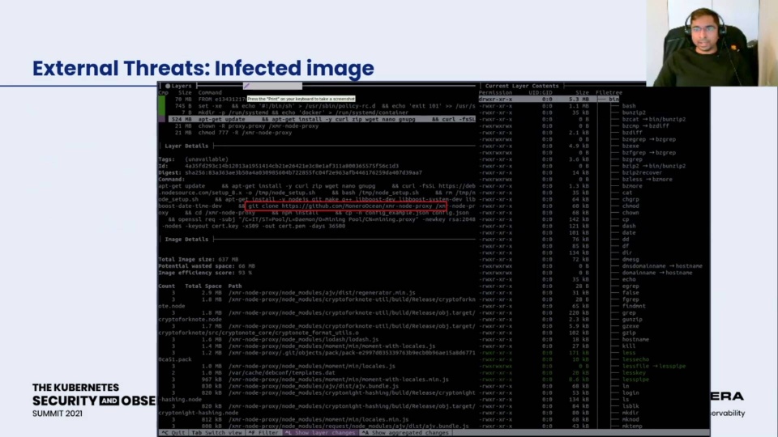
Task: Click the 'Summit 2021' logo text
Action: (x=58, y=414)
